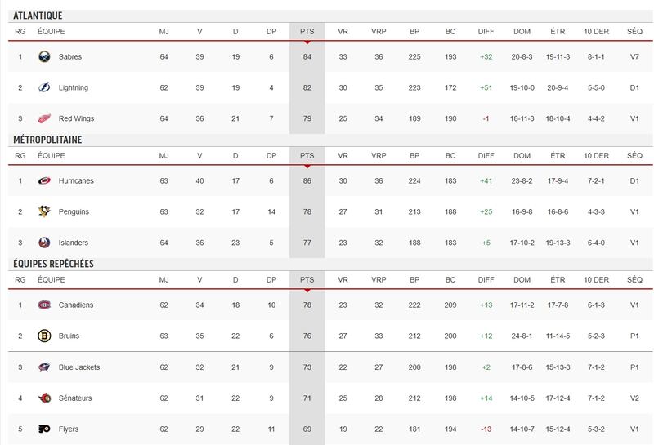Viewport: 654px width, 445px height.
Task: Sort Atlantique table by DIFF header
Action: [486, 31]
